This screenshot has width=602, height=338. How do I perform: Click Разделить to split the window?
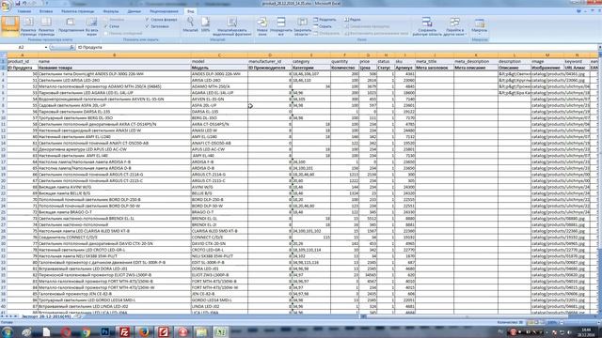(x=325, y=20)
